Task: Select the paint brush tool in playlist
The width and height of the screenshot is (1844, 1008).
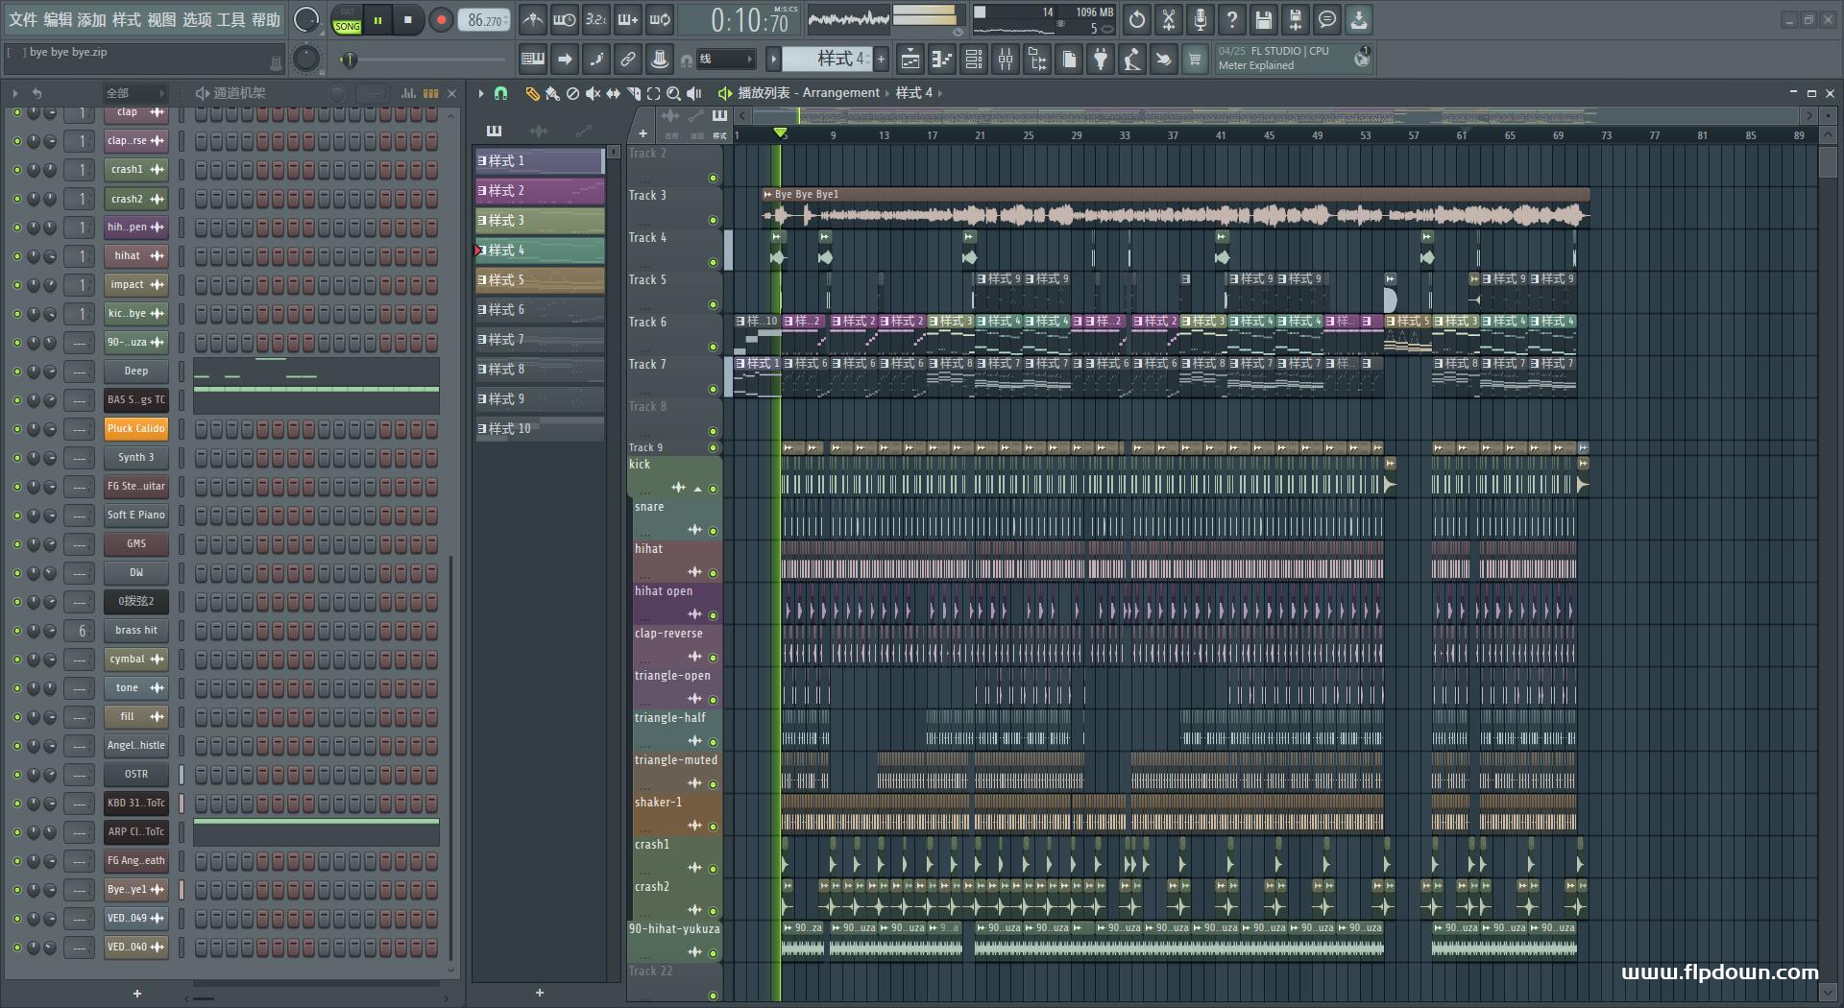Action: [x=552, y=93]
